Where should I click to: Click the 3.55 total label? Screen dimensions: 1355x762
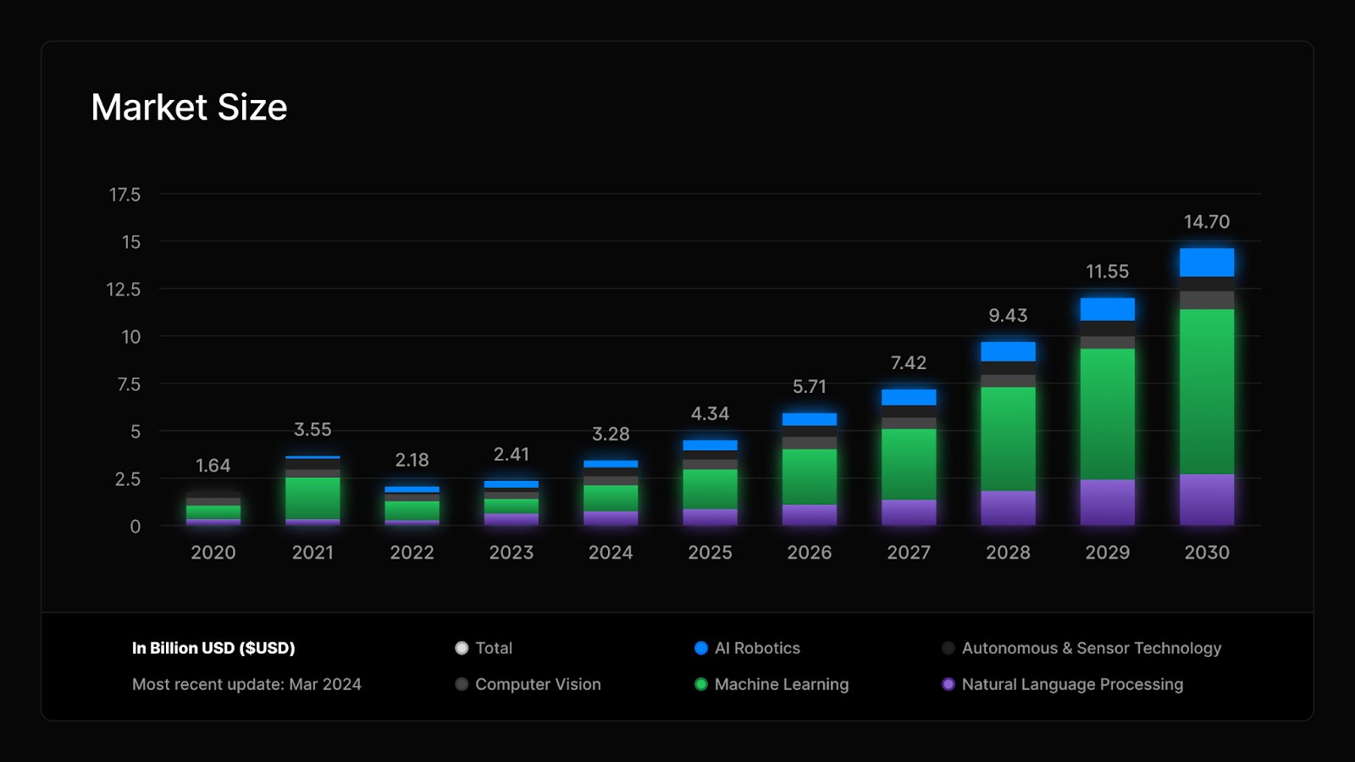[312, 430]
